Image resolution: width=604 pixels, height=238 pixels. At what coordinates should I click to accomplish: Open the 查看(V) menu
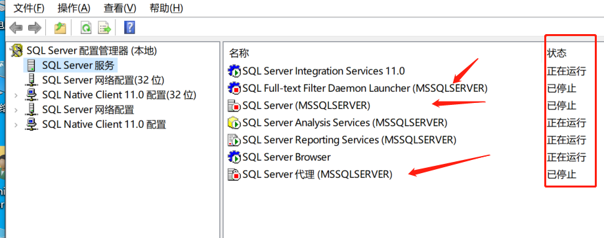[x=119, y=7]
